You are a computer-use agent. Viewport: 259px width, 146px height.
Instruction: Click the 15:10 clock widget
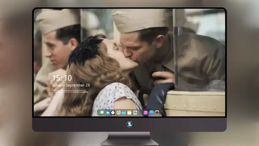[x=62, y=78]
